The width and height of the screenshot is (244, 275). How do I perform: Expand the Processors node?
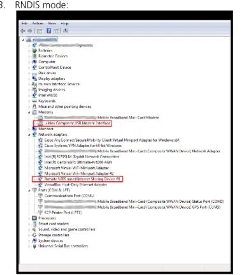tap(29, 218)
